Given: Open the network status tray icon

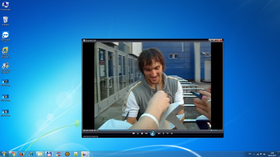Looking at the screenshot, I should point(257,154).
